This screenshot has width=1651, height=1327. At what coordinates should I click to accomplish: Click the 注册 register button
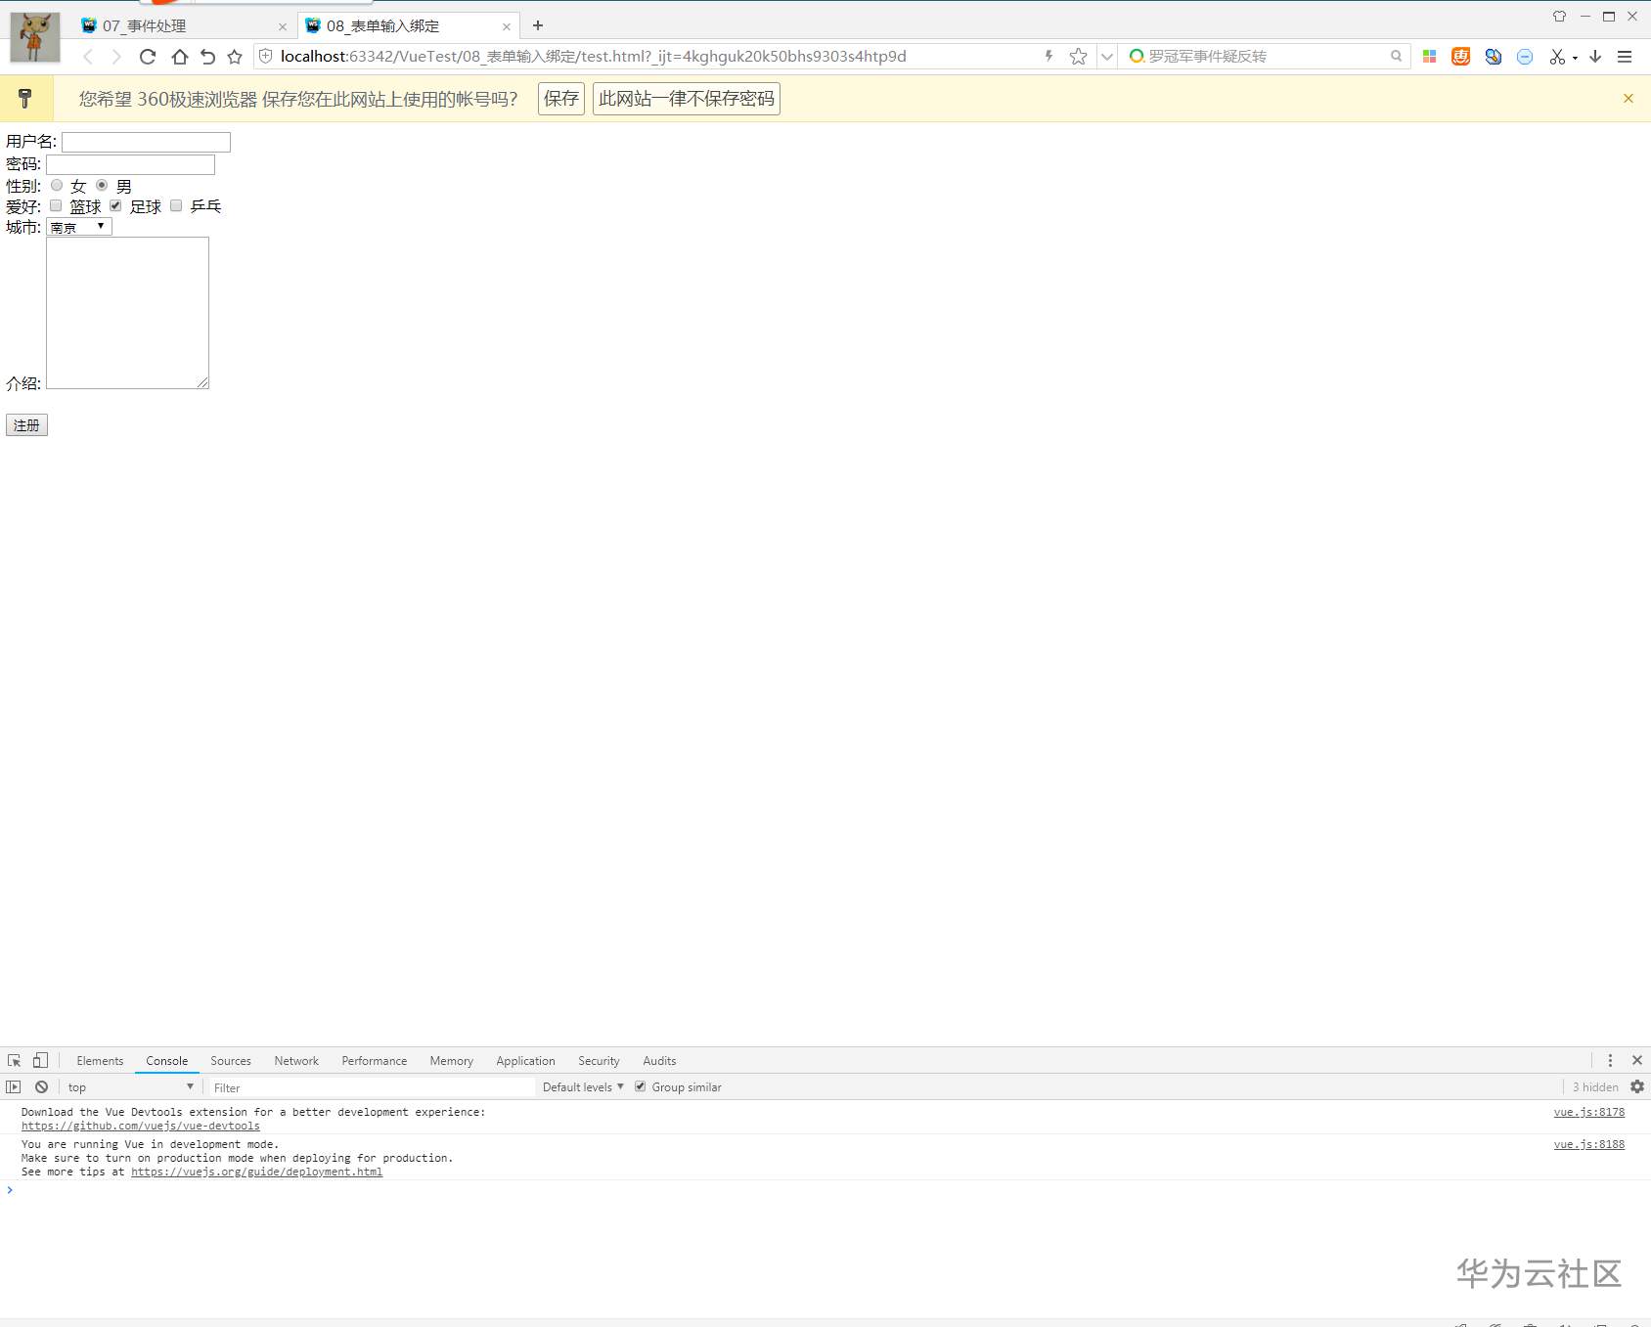tap(26, 425)
